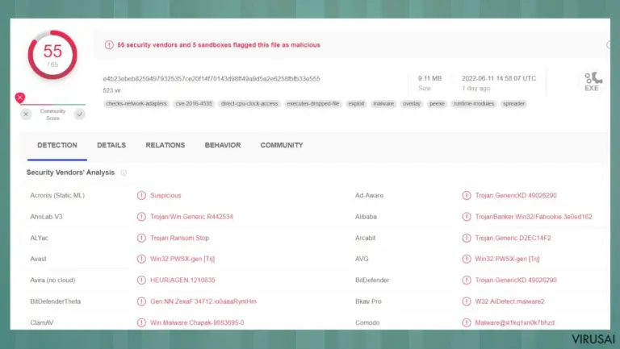The image size is (620, 349).
Task: Click the alert icon in the AhnLab-V3 row
Action: [x=141, y=217]
